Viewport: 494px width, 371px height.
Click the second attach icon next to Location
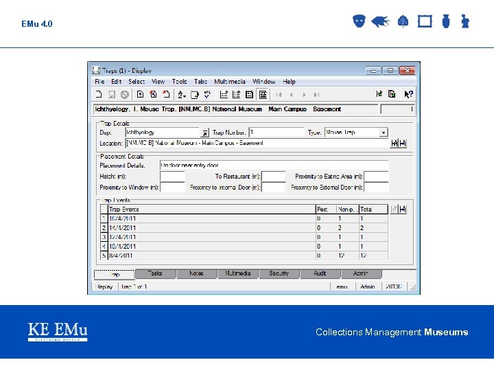click(403, 143)
